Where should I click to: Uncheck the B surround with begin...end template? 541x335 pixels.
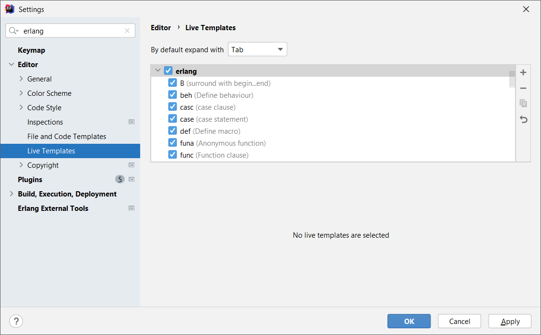tap(172, 82)
